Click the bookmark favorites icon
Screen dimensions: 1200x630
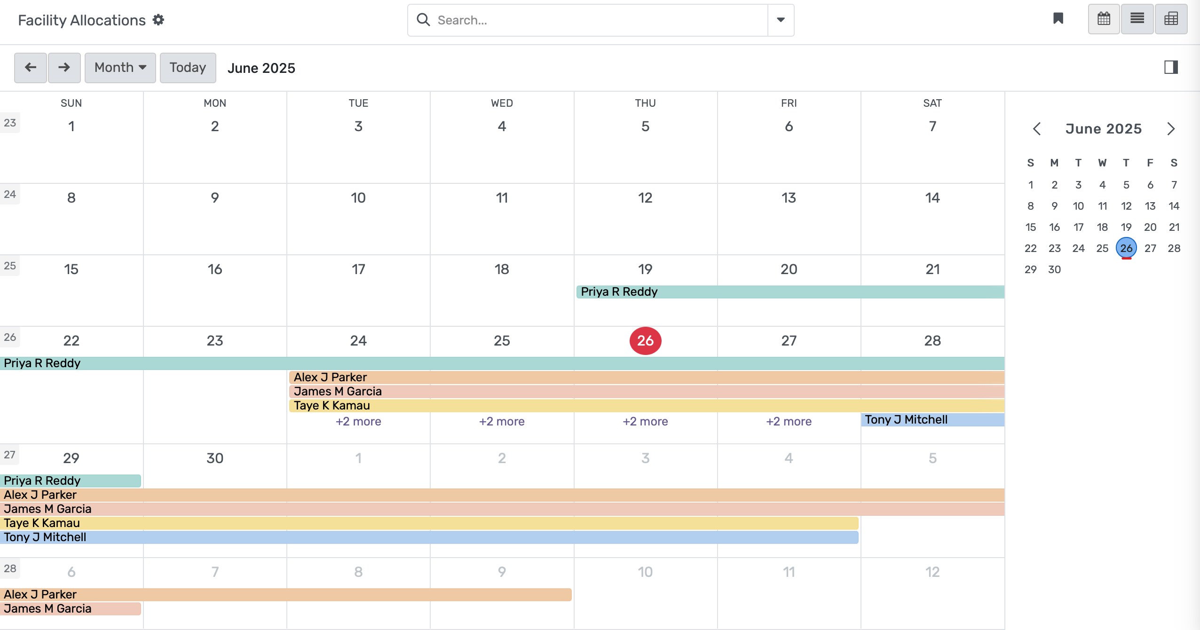point(1058,19)
